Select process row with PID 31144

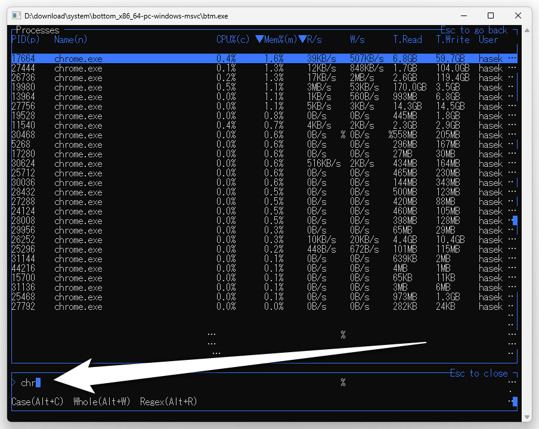coord(264,259)
